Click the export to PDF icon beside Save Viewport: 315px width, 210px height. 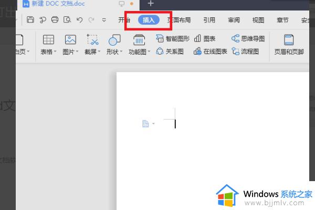pyautogui.click(x=43, y=20)
